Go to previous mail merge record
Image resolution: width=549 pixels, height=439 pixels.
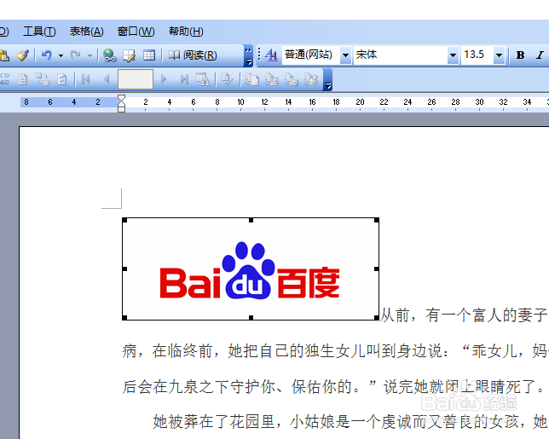coord(107,79)
